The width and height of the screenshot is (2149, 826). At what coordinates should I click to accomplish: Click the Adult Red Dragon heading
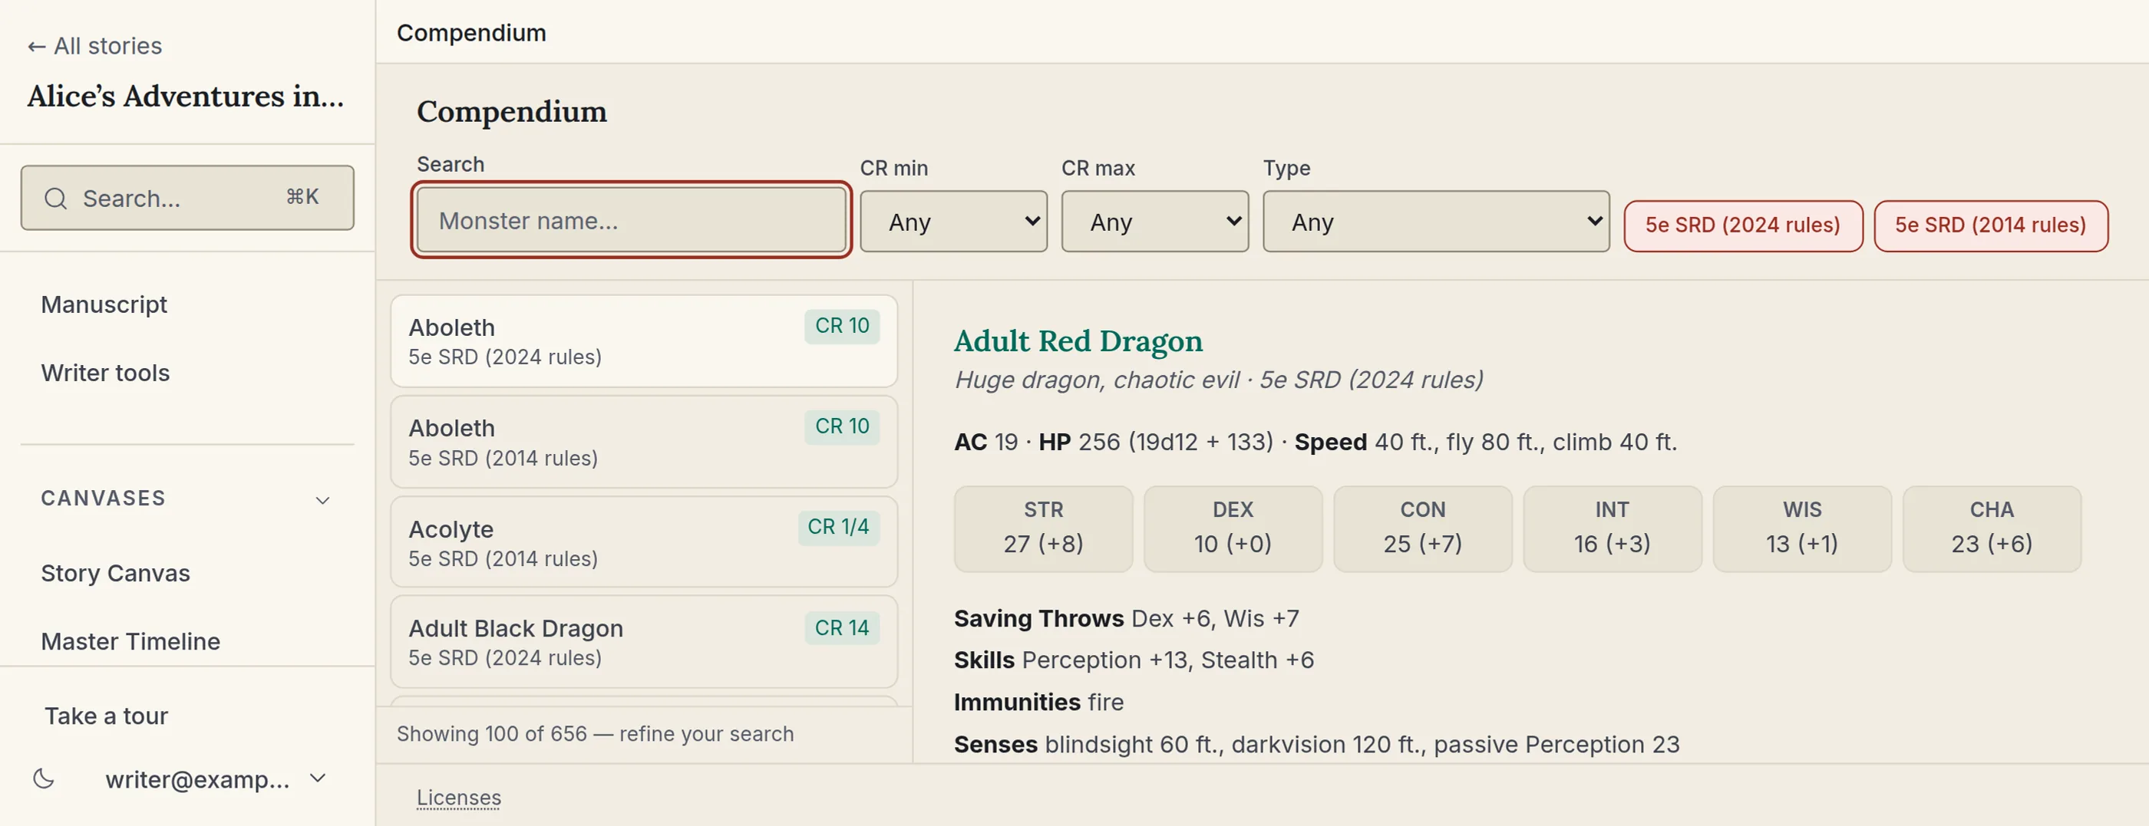(1078, 341)
